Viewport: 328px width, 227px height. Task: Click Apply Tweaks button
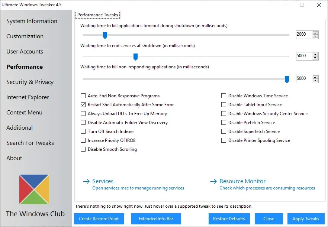coord(306,219)
